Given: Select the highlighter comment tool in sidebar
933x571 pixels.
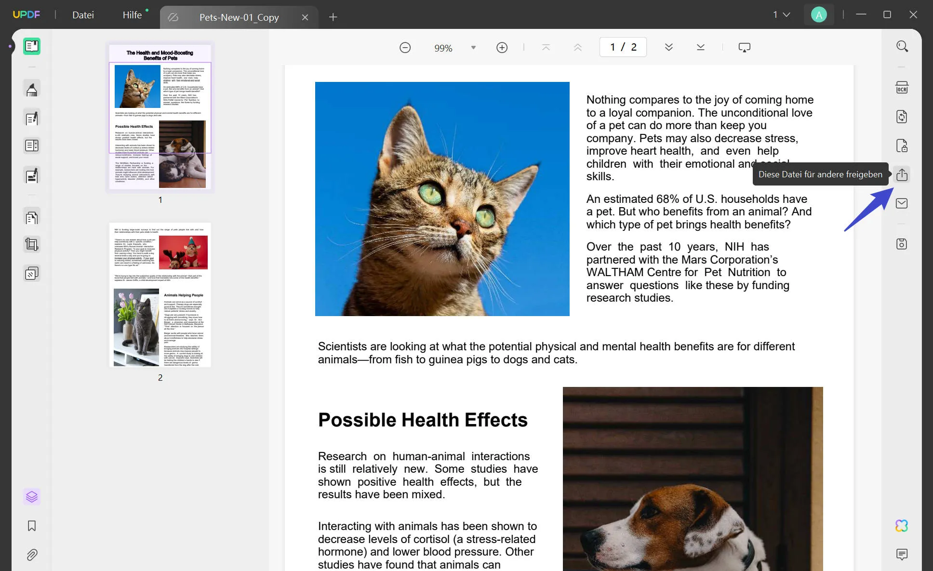Looking at the screenshot, I should pos(32,89).
